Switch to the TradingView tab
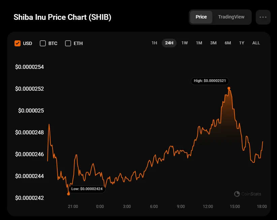The image size is (277, 220). tap(231, 17)
